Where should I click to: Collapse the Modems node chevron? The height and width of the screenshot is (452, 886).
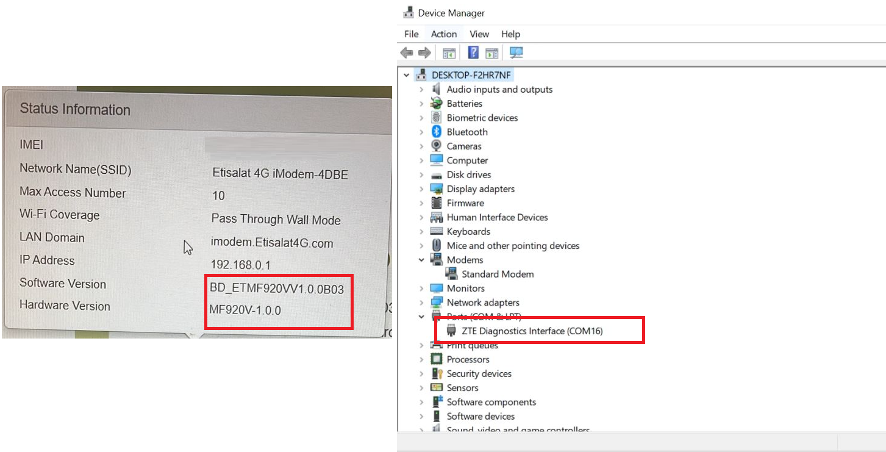point(421,260)
